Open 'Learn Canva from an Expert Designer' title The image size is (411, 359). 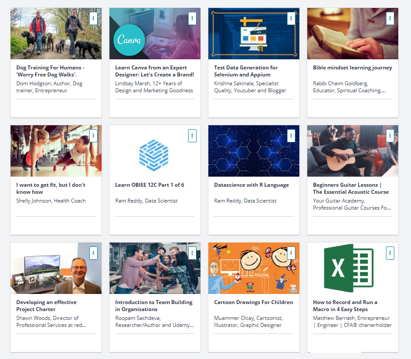[x=155, y=71]
